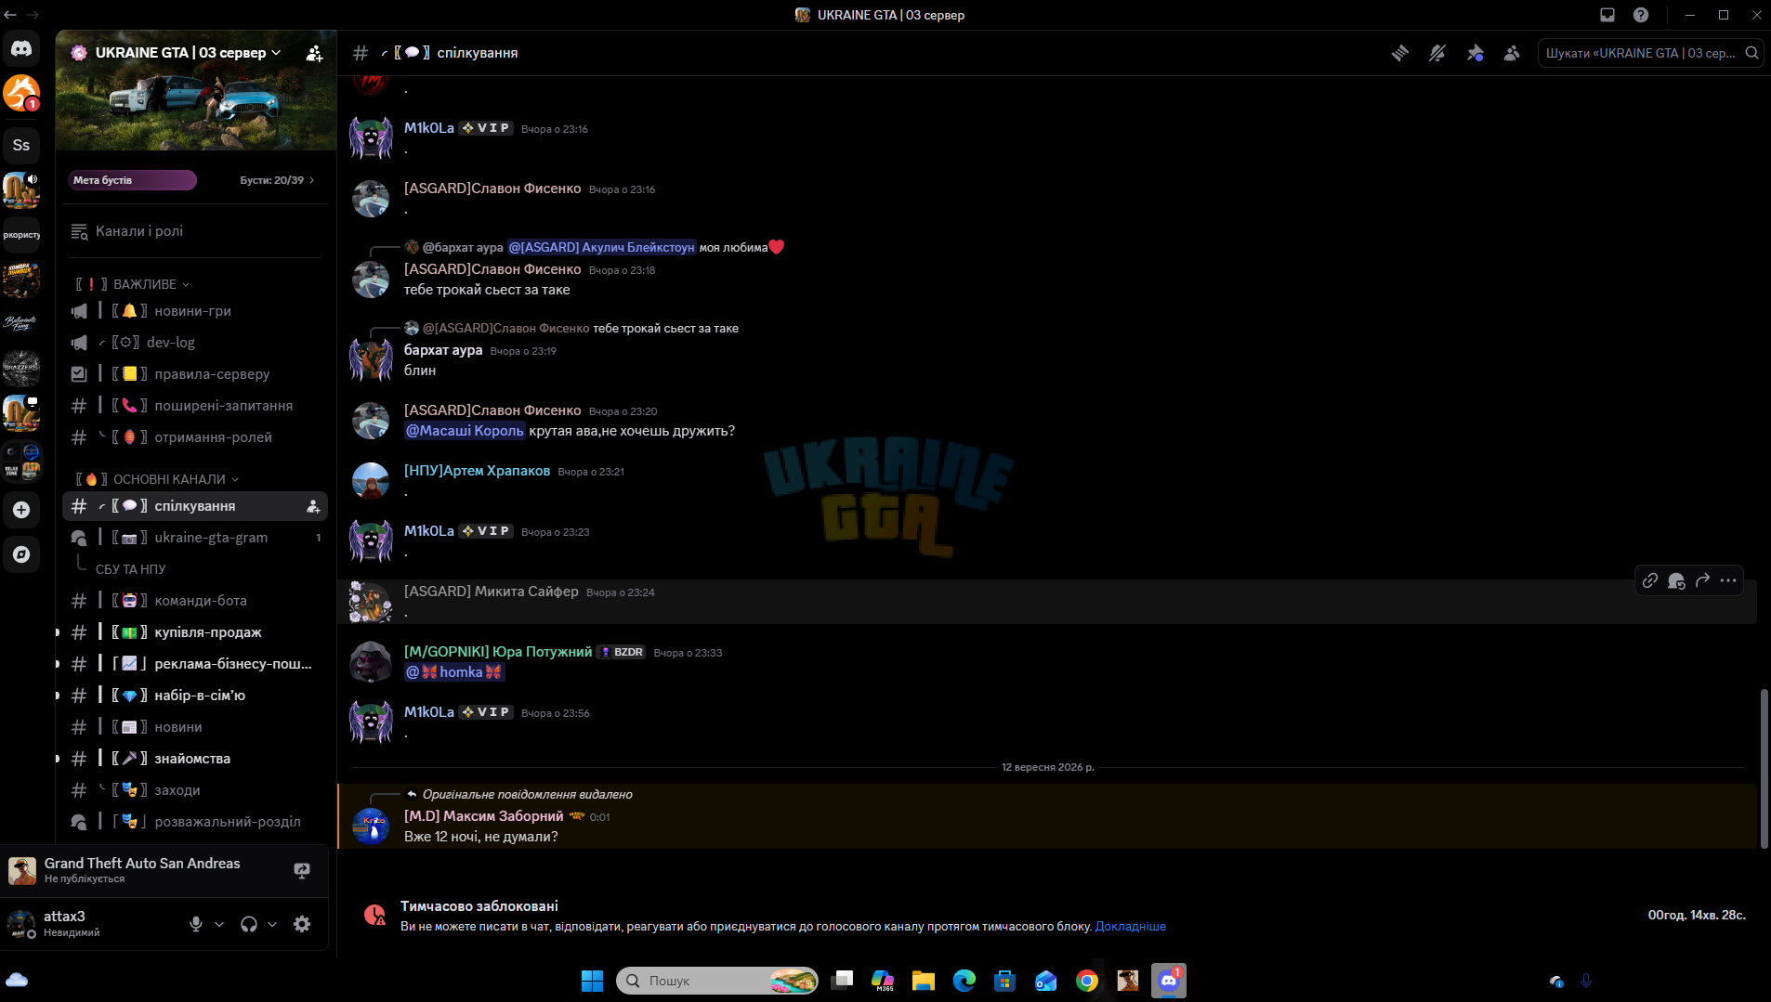Image resolution: width=1771 pixels, height=1002 pixels.
Task: Click @Масаші Король mention
Action: [465, 431]
